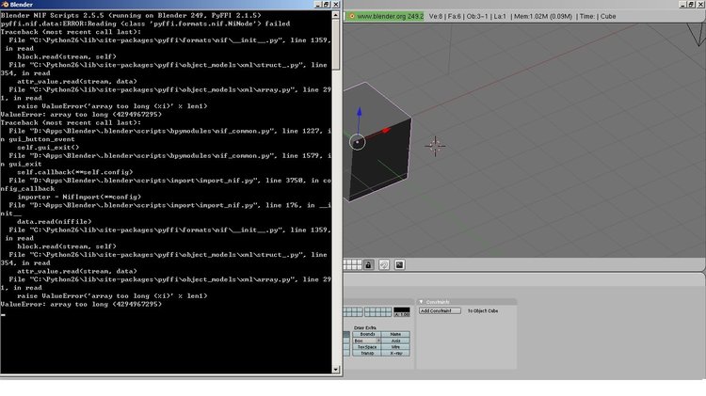The width and height of the screenshot is (706, 396).
Task: Click the black object color swatch
Action: pyautogui.click(x=402, y=309)
